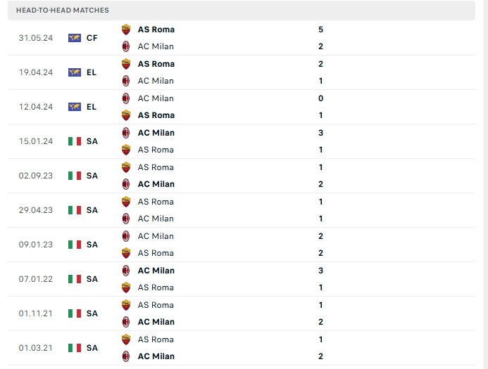Click the Head-to-Head Matches header

coord(63,11)
